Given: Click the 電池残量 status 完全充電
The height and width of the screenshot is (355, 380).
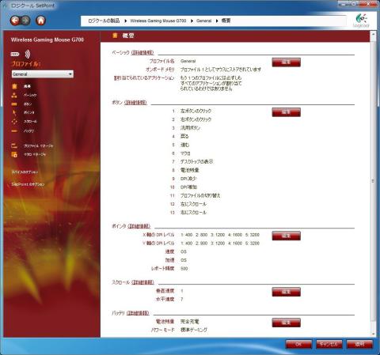Looking at the screenshot, I should click(x=189, y=321).
